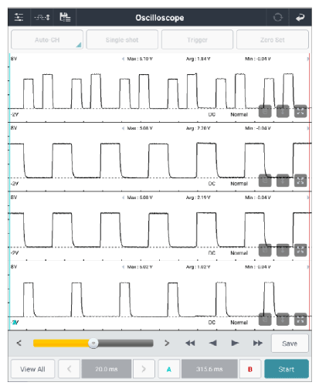
Task: Toggle Normal mode on Max 5.10 V channel
Action: pyautogui.click(x=239, y=114)
